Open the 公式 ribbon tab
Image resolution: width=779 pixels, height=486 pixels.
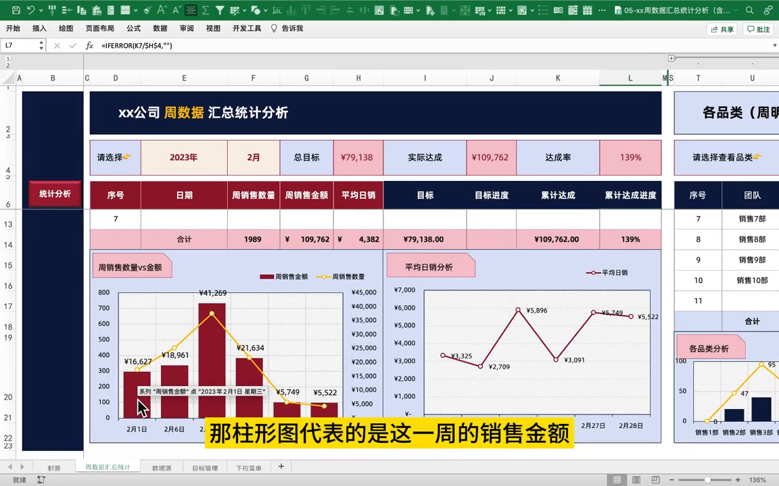point(134,28)
